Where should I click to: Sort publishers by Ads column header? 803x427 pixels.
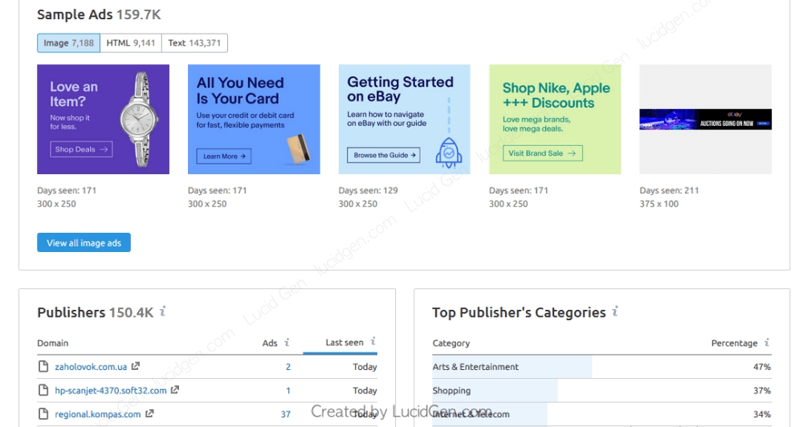tap(270, 343)
